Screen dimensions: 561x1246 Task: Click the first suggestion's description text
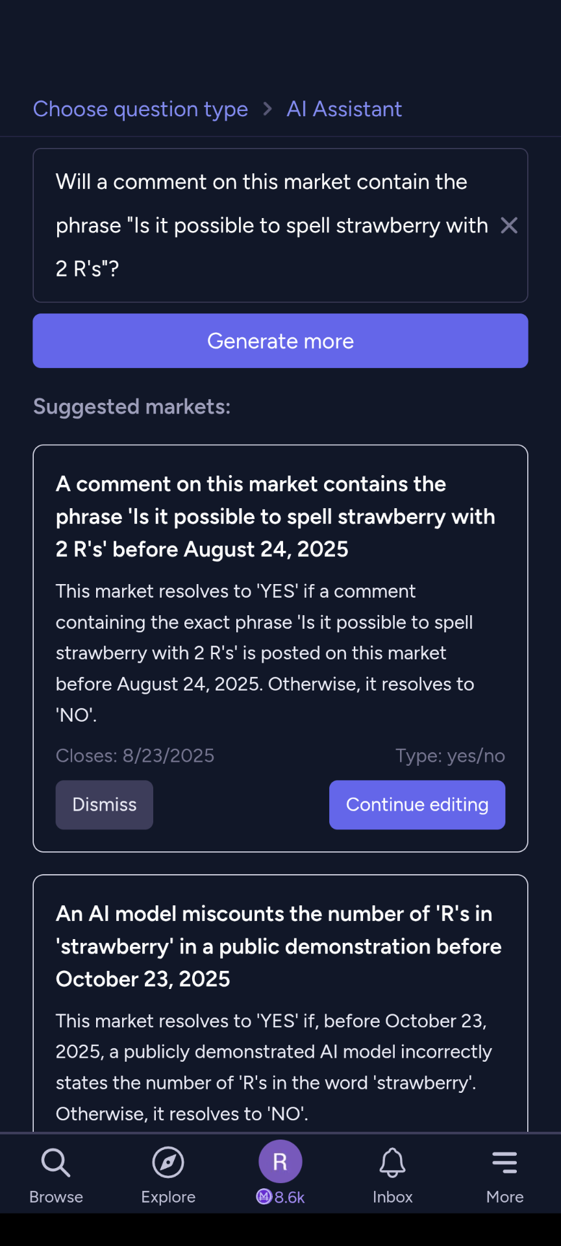click(x=265, y=653)
